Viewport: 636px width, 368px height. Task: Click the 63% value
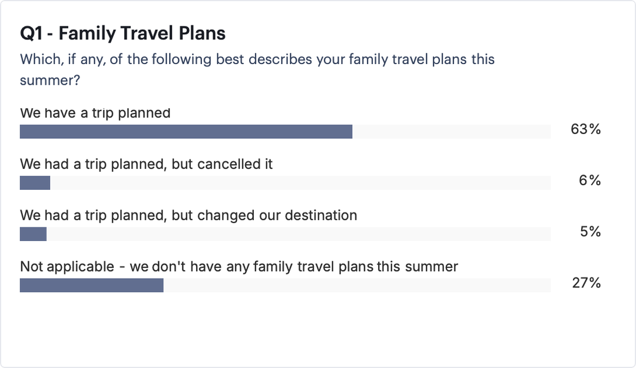pyautogui.click(x=585, y=129)
